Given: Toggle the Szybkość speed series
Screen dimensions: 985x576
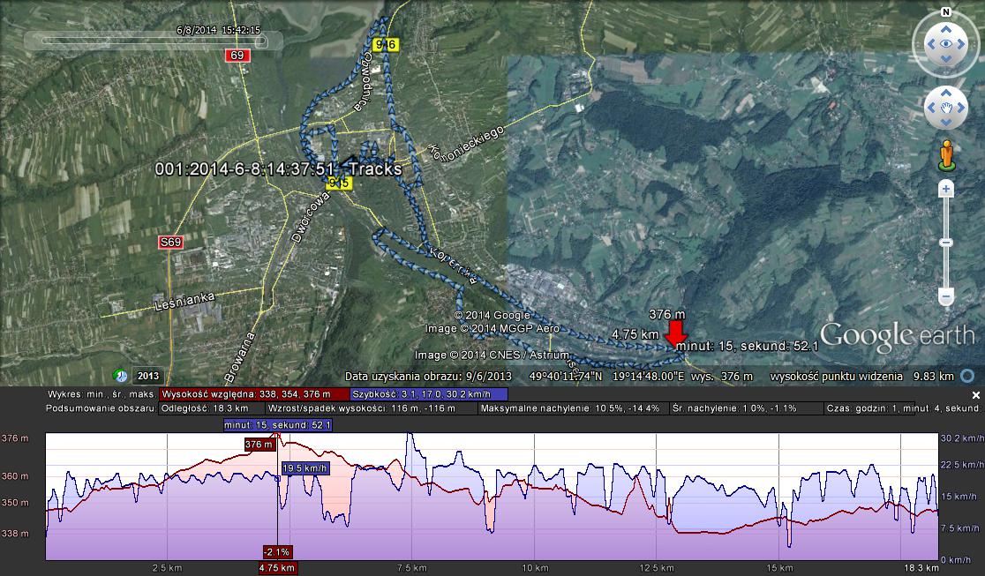Looking at the screenshot, I should point(429,394).
